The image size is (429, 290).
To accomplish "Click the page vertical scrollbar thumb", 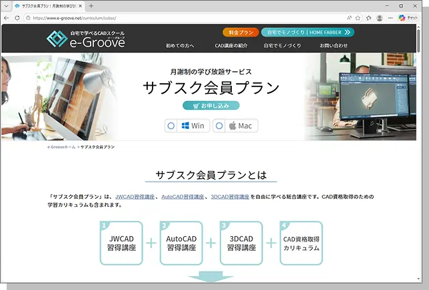I will [x=418, y=40].
